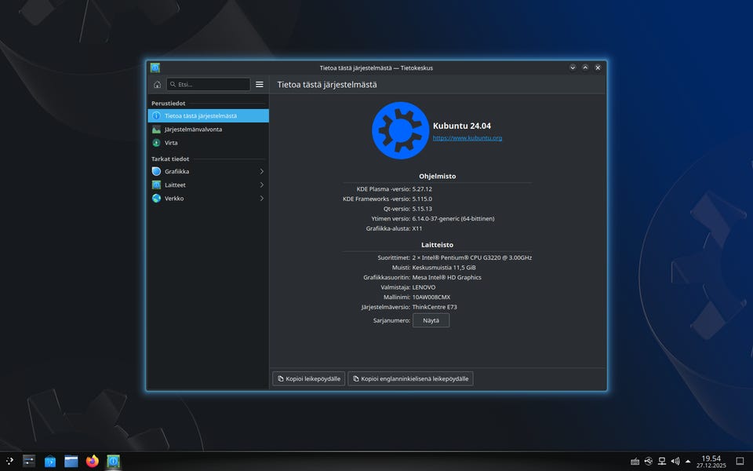753x471 pixels.
Task: Click the keyboard layout icon in the tray
Action: (x=635, y=461)
